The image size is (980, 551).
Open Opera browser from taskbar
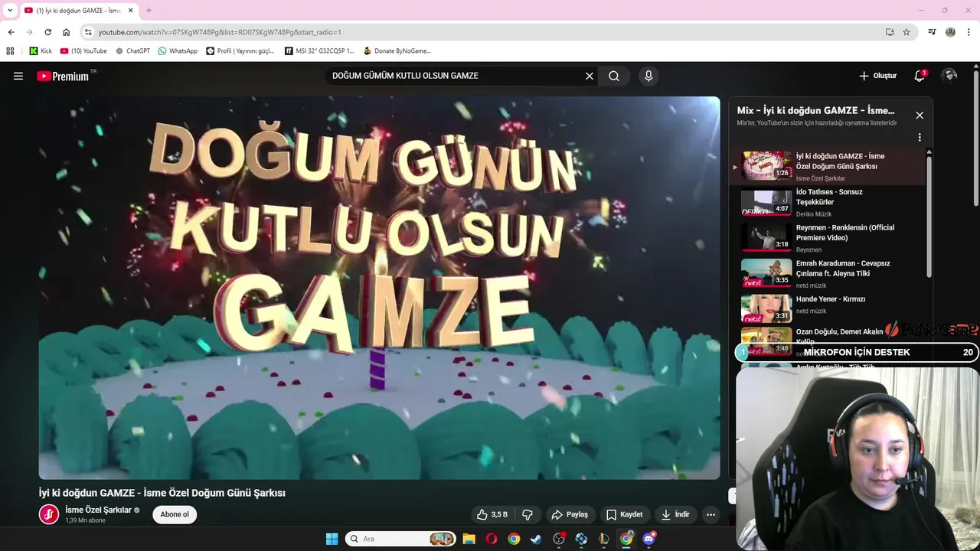(492, 539)
